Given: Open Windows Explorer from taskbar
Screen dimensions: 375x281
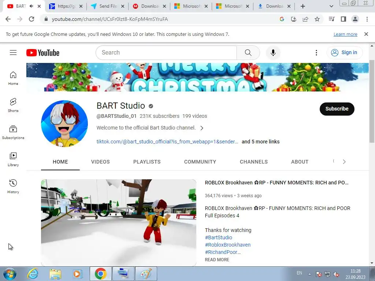Looking at the screenshot, I should pos(55,274).
